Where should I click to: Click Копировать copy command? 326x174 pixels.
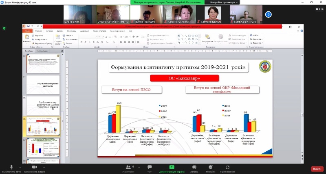pos(39,39)
